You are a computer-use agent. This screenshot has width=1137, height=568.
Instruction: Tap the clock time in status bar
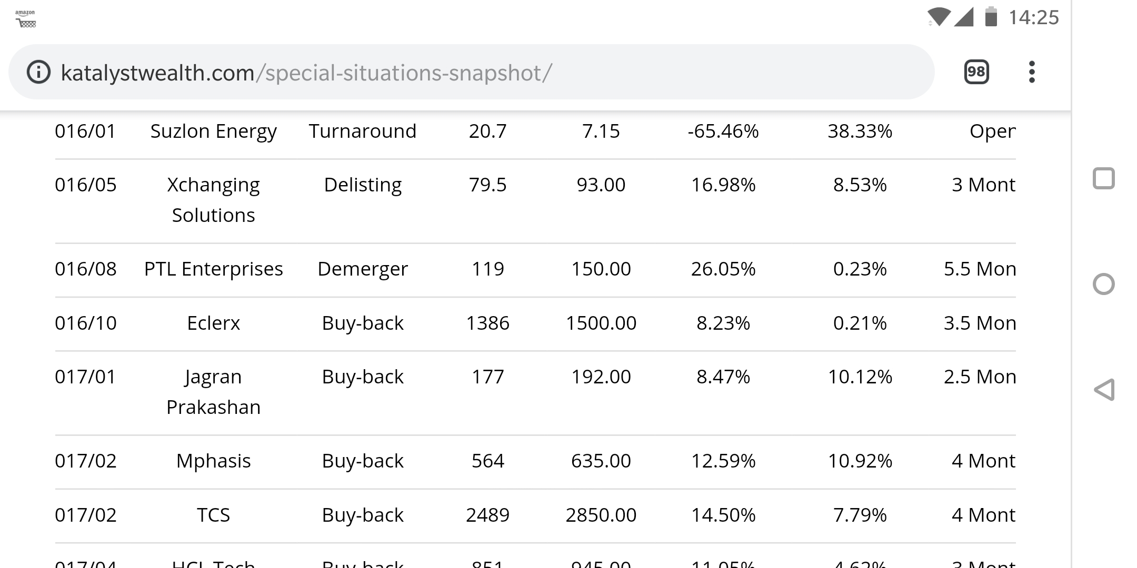tap(1033, 17)
